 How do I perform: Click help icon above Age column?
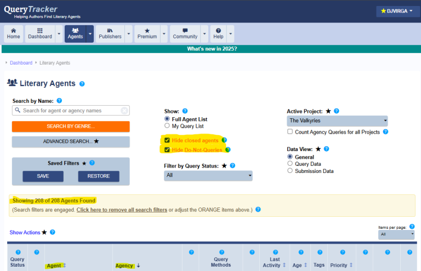click(301, 252)
